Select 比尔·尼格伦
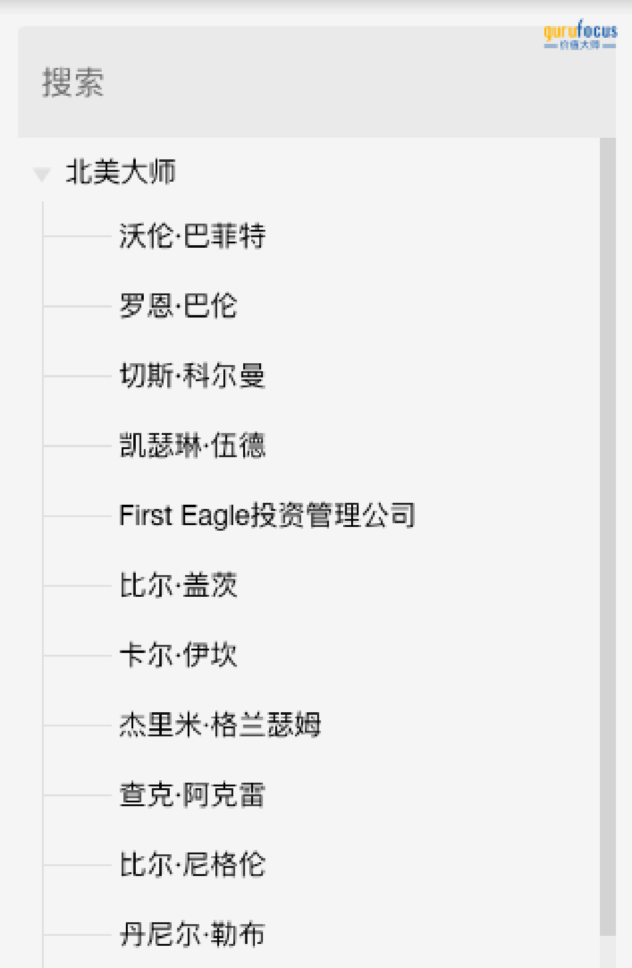 193,864
